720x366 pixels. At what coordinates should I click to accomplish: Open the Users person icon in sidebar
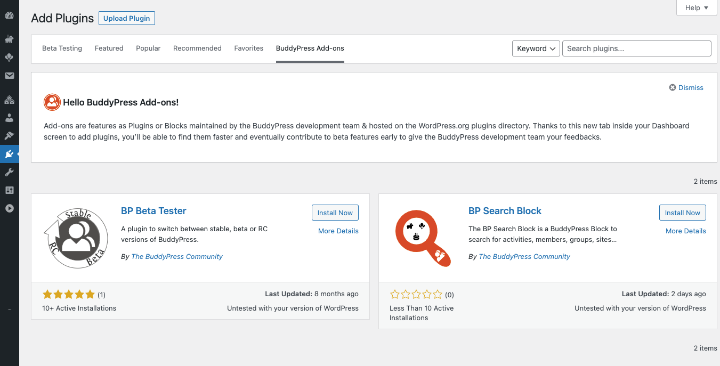pos(9,118)
